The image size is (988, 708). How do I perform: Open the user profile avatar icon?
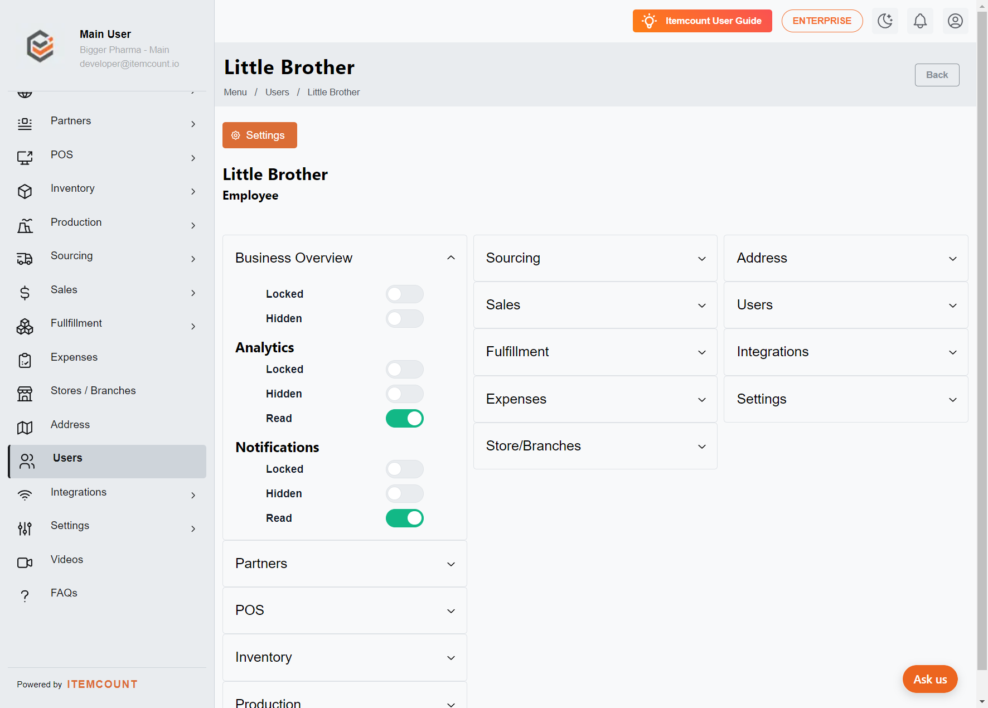coord(955,21)
